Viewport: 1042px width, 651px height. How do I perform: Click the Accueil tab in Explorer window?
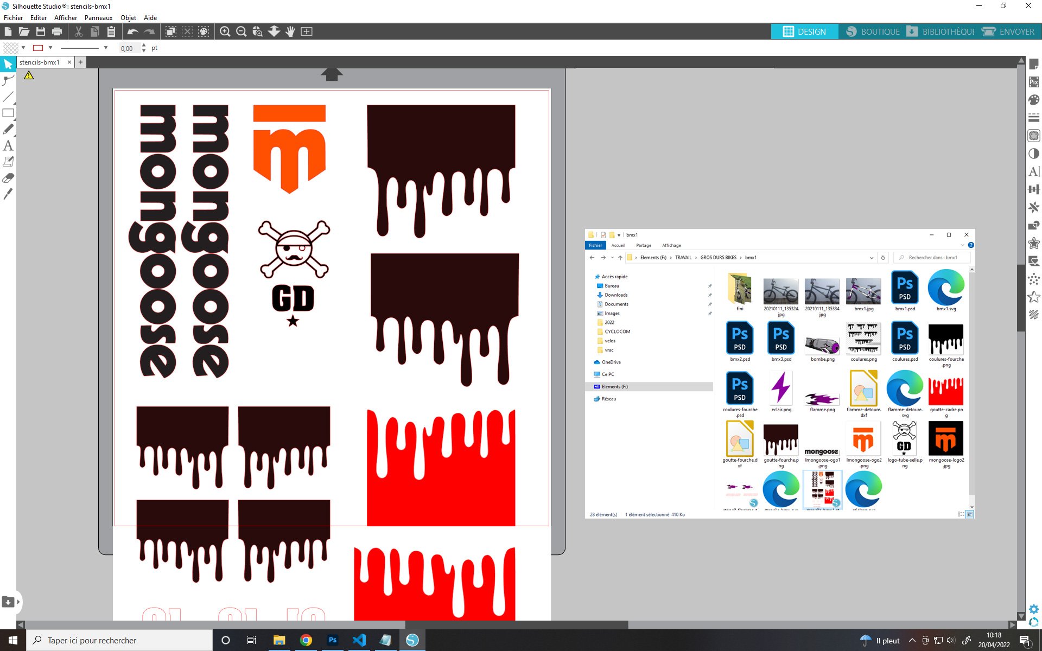click(618, 245)
